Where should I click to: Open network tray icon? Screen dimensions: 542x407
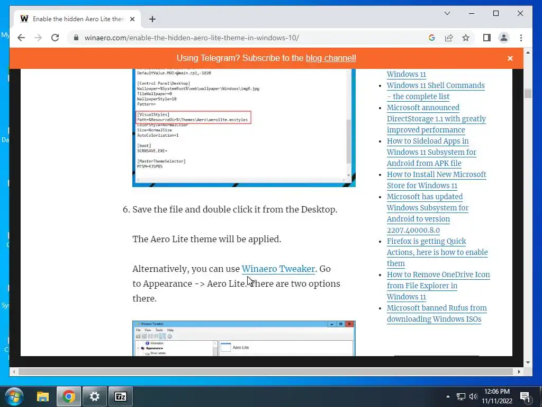tap(461, 396)
